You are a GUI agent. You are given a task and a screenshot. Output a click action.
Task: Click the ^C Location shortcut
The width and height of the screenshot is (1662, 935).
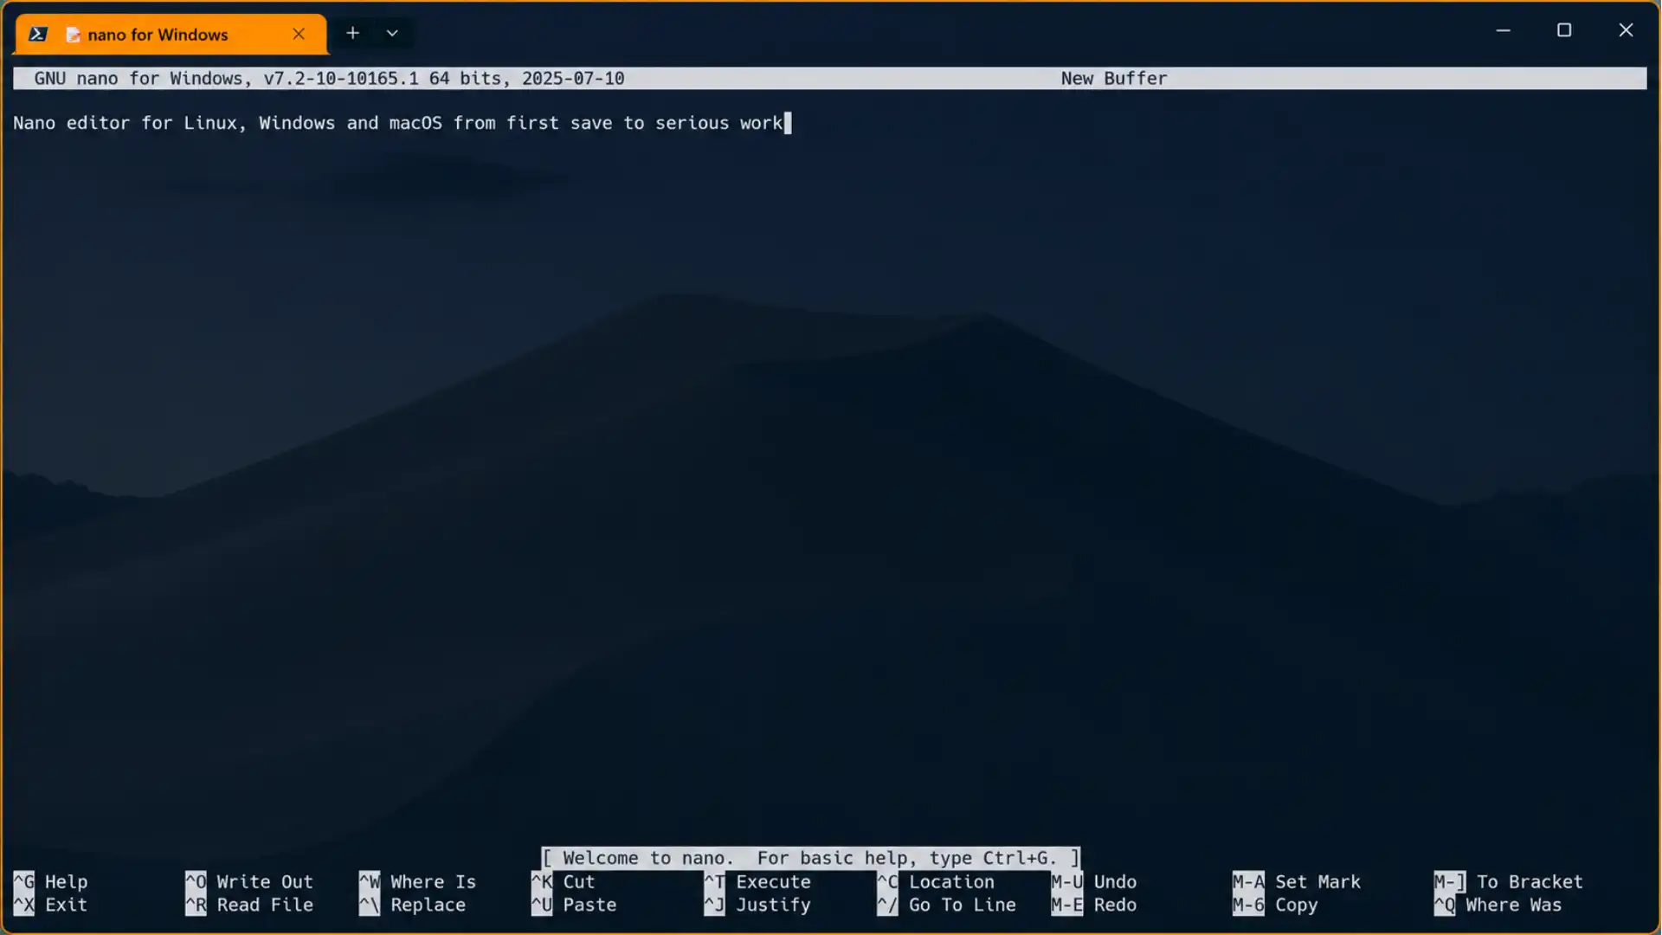coord(937,881)
